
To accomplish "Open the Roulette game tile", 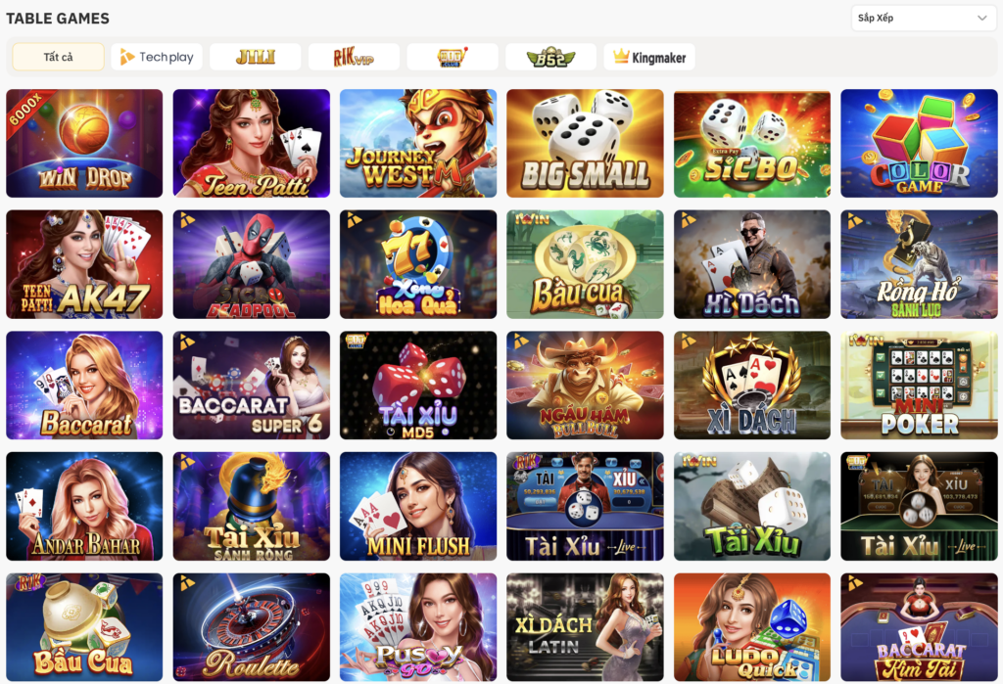I will pos(252,627).
